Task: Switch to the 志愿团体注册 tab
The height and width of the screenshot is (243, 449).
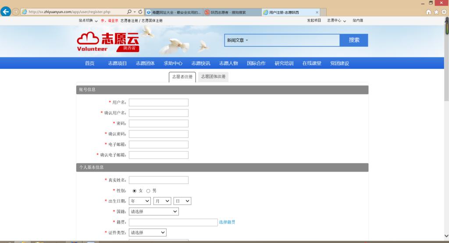Action: (x=213, y=77)
